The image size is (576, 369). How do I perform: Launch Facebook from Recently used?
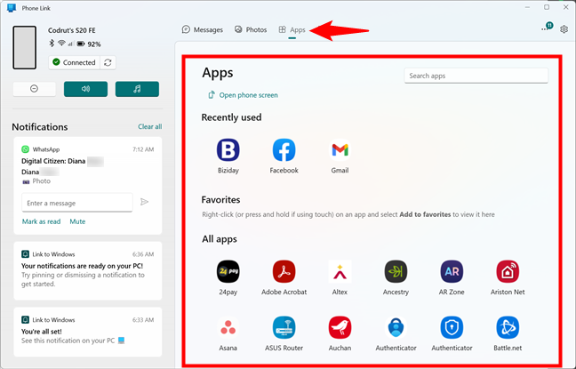click(284, 150)
